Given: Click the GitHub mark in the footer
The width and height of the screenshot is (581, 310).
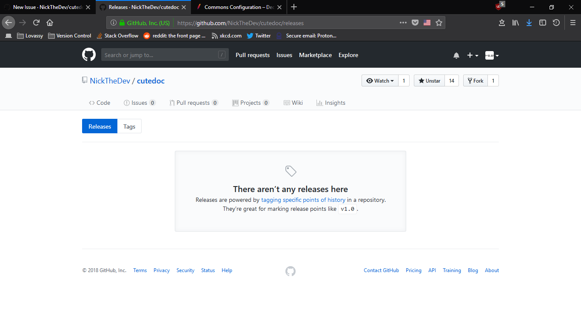Looking at the screenshot, I should (x=290, y=271).
